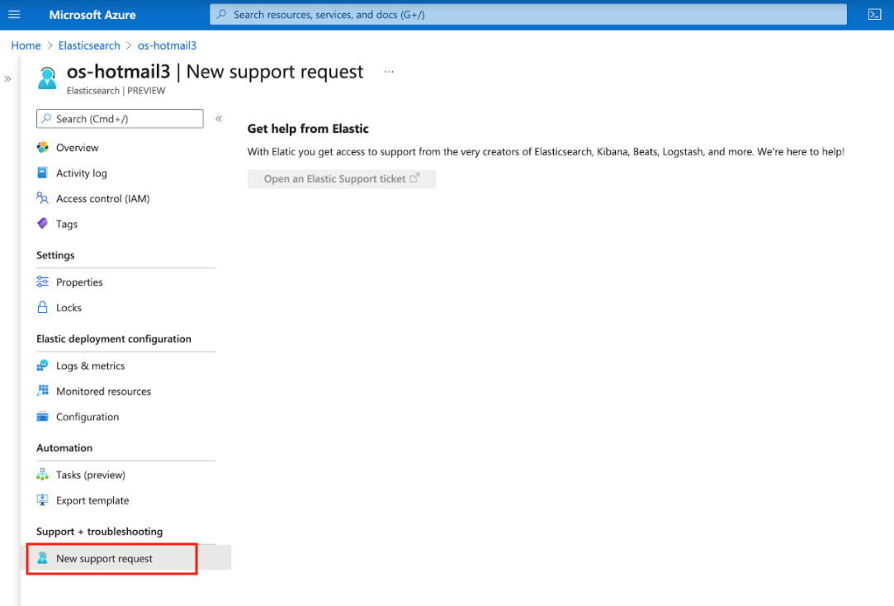Click the Tags icon
894x606 pixels.
coord(43,224)
